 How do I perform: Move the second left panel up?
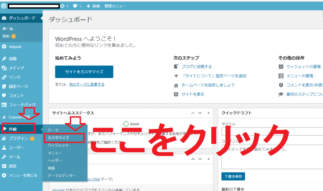coord(193,159)
